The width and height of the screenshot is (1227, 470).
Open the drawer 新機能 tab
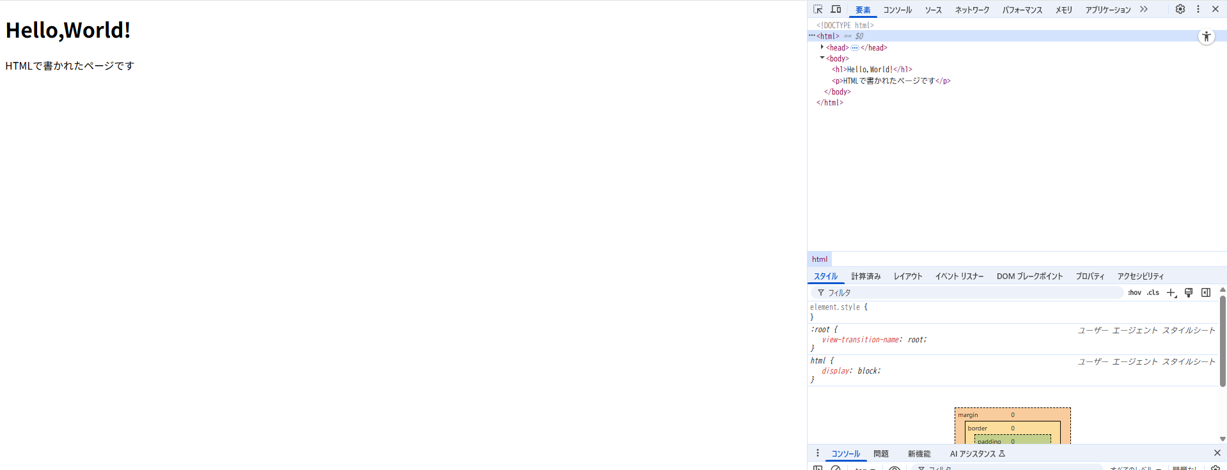pyautogui.click(x=919, y=454)
